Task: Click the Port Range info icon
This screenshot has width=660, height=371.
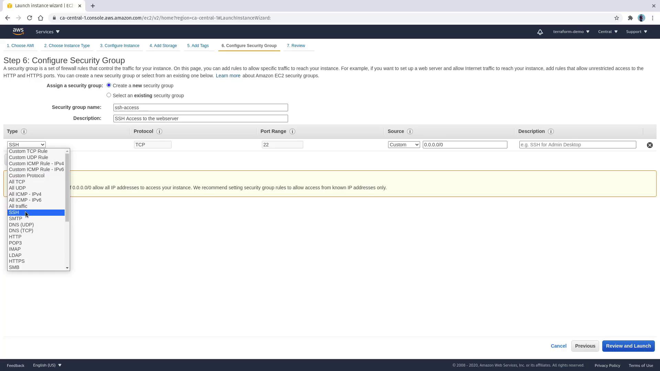Action: coord(292,132)
